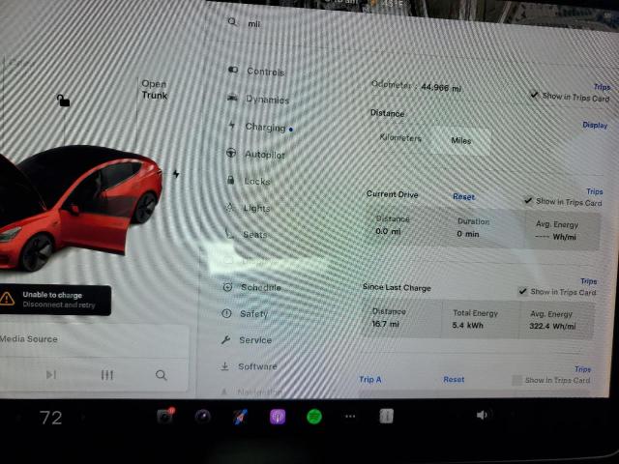Viewport: 619px width, 464px height.
Task: Open Autopilot settings menu
Action: pyautogui.click(x=264, y=155)
